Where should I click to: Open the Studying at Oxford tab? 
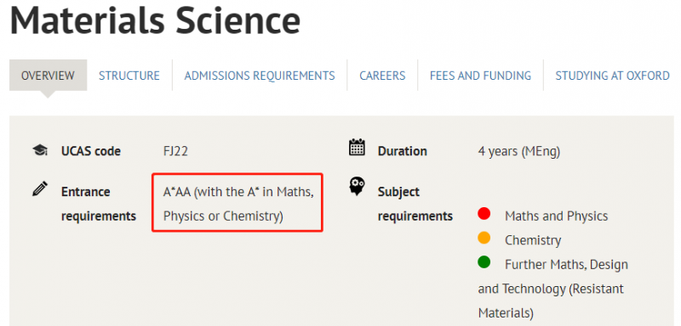coord(612,76)
